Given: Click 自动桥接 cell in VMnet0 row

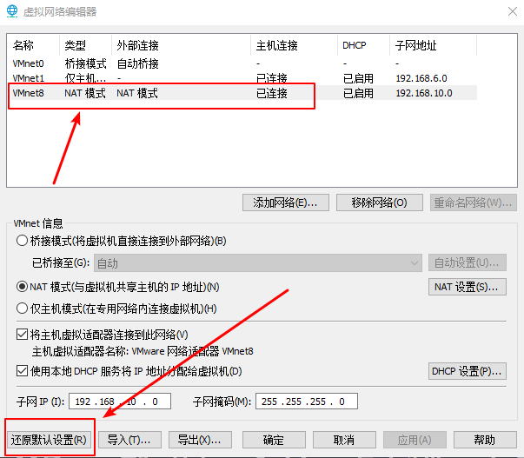Looking at the screenshot, I should coord(137,63).
